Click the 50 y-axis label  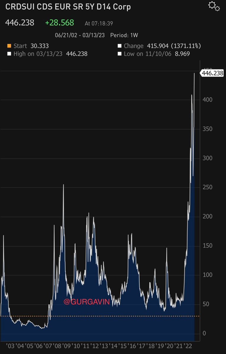tap(206, 304)
